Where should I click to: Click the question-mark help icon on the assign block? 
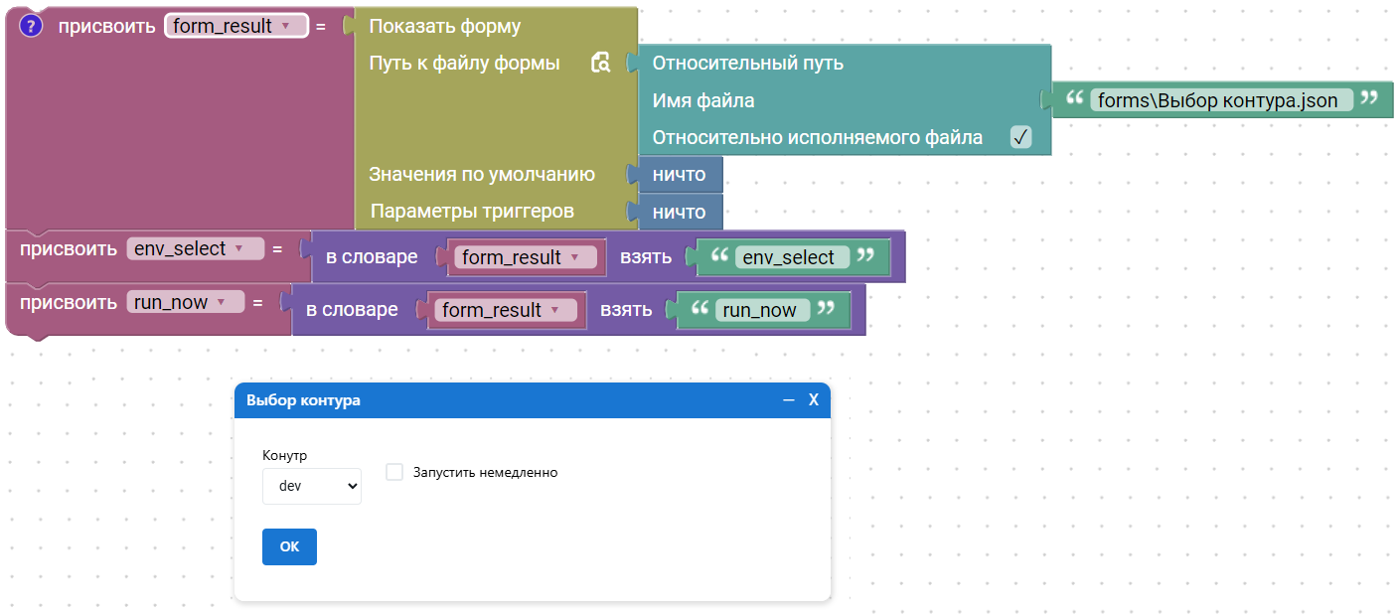coord(31,27)
